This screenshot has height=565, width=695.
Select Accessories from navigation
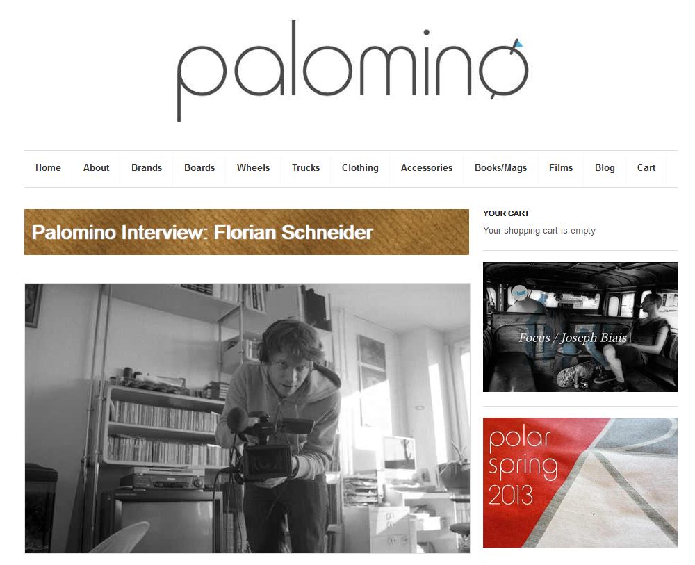tap(427, 168)
